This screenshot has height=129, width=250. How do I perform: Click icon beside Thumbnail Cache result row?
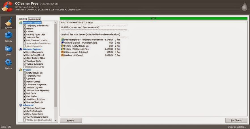tap(62, 43)
